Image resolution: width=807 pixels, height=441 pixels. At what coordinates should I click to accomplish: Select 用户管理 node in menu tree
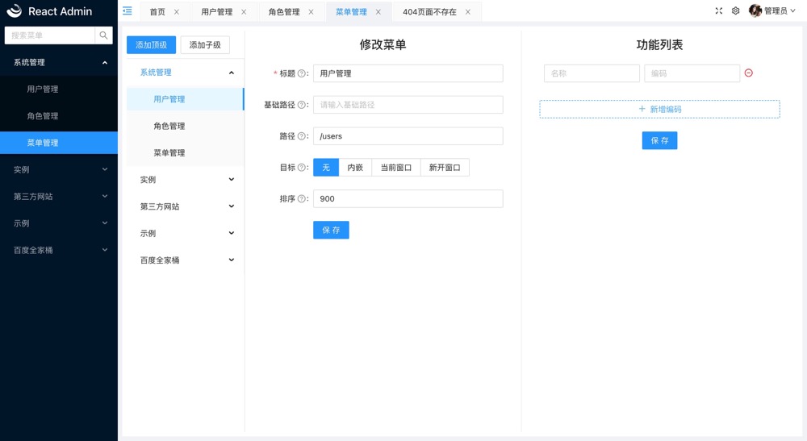pyautogui.click(x=186, y=99)
